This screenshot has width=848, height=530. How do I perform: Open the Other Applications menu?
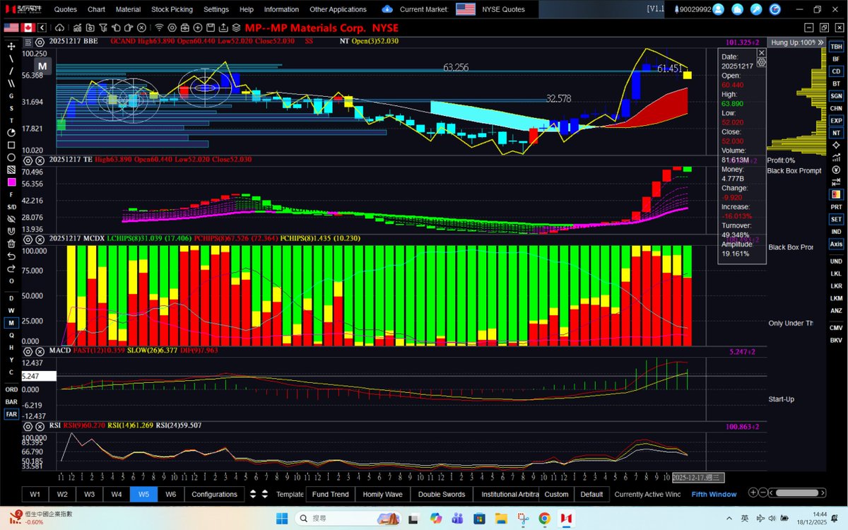pos(338,9)
